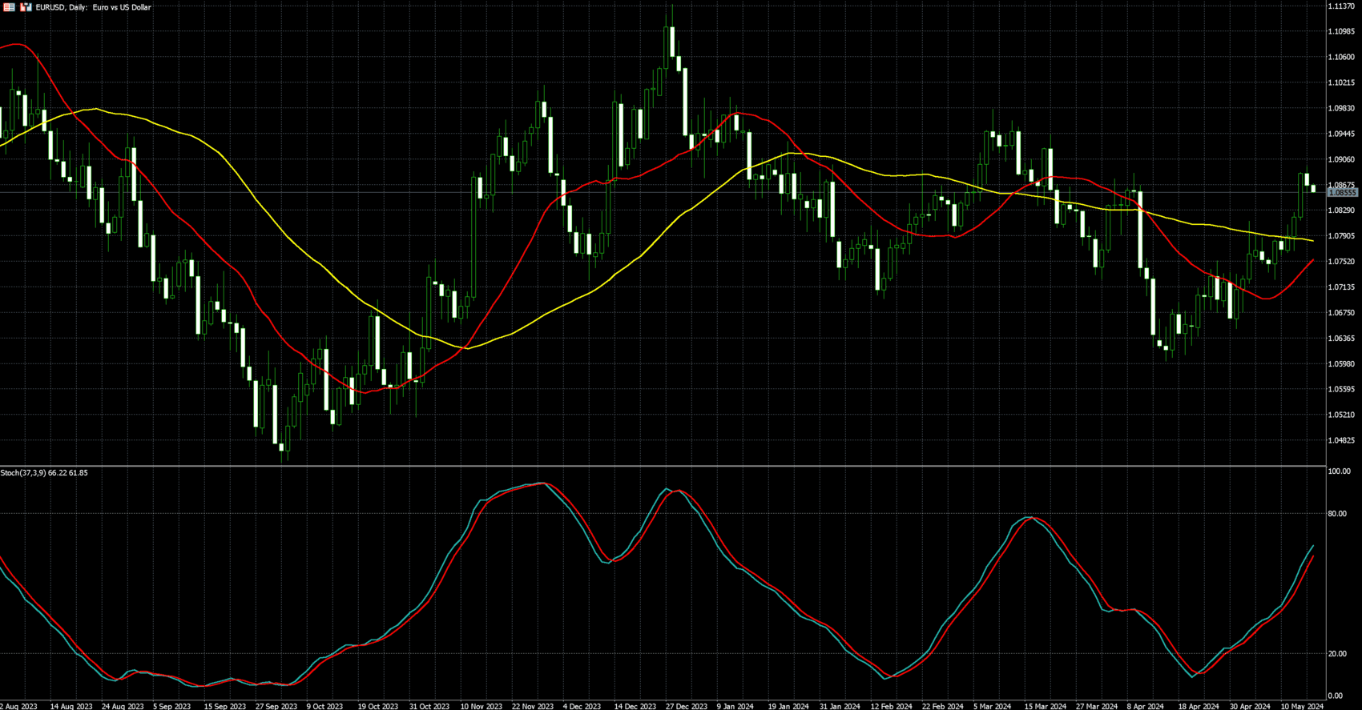Click the Stoch(37,3,9) indicator label
This screenshot has height=710, width=1362.
coord(44,473)
